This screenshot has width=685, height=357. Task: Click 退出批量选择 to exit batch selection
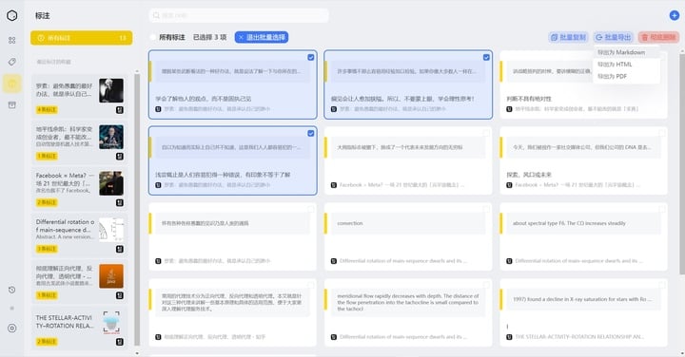point(262,37)
